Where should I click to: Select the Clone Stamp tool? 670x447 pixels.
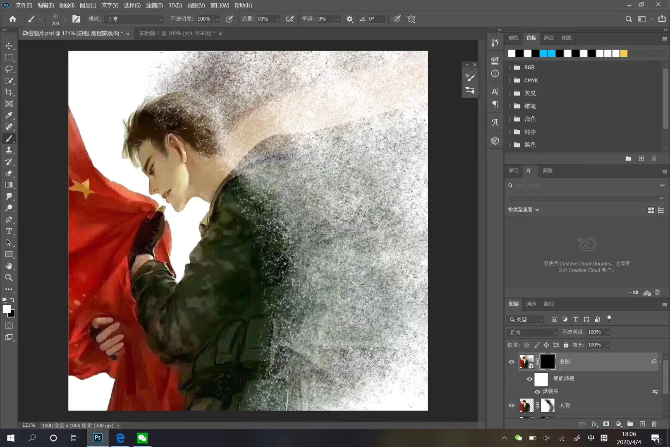(9, 150)
